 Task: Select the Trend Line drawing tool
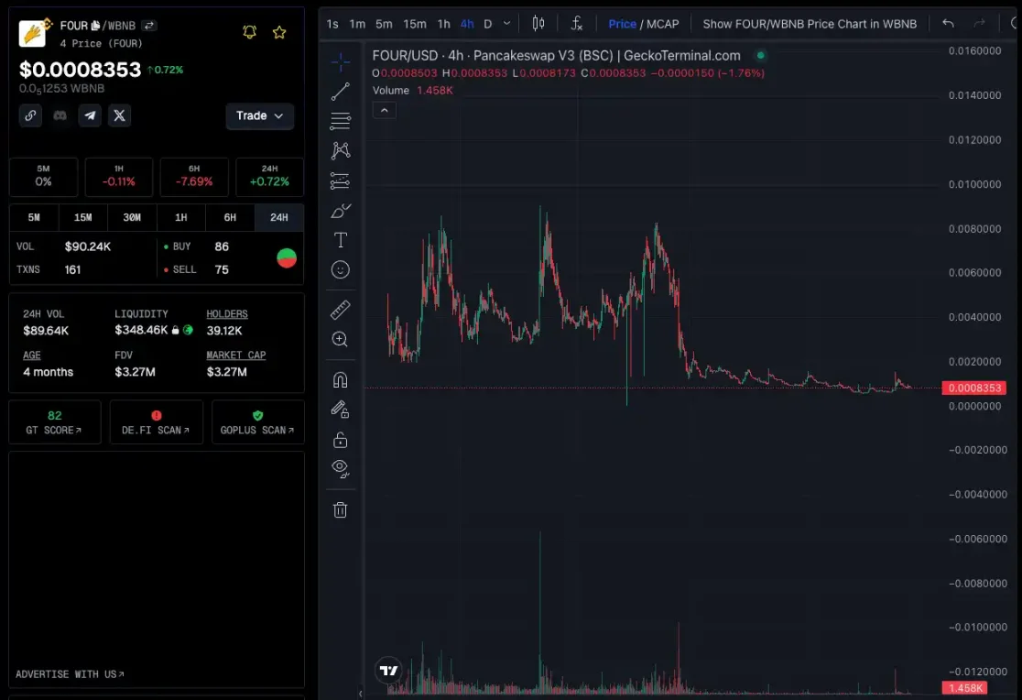point(340,91)
